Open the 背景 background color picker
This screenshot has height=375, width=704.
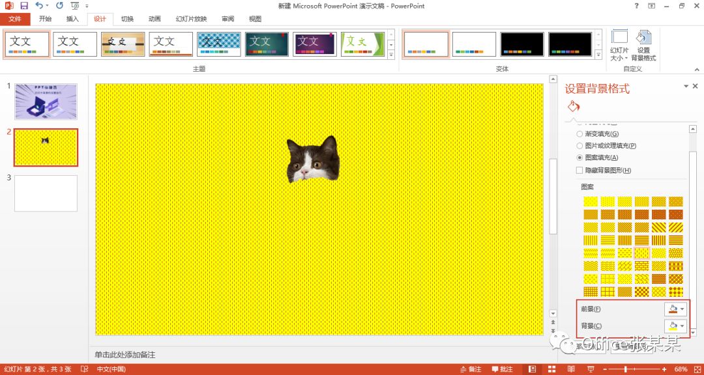pos(676,326)
